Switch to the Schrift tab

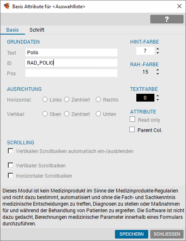[x=37, y=30]
